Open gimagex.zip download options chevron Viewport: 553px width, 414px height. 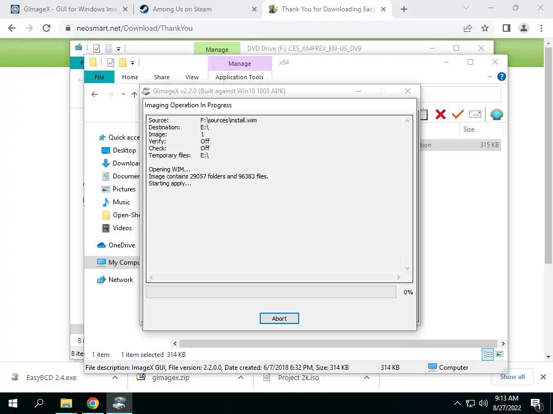(x=240, y=377)
